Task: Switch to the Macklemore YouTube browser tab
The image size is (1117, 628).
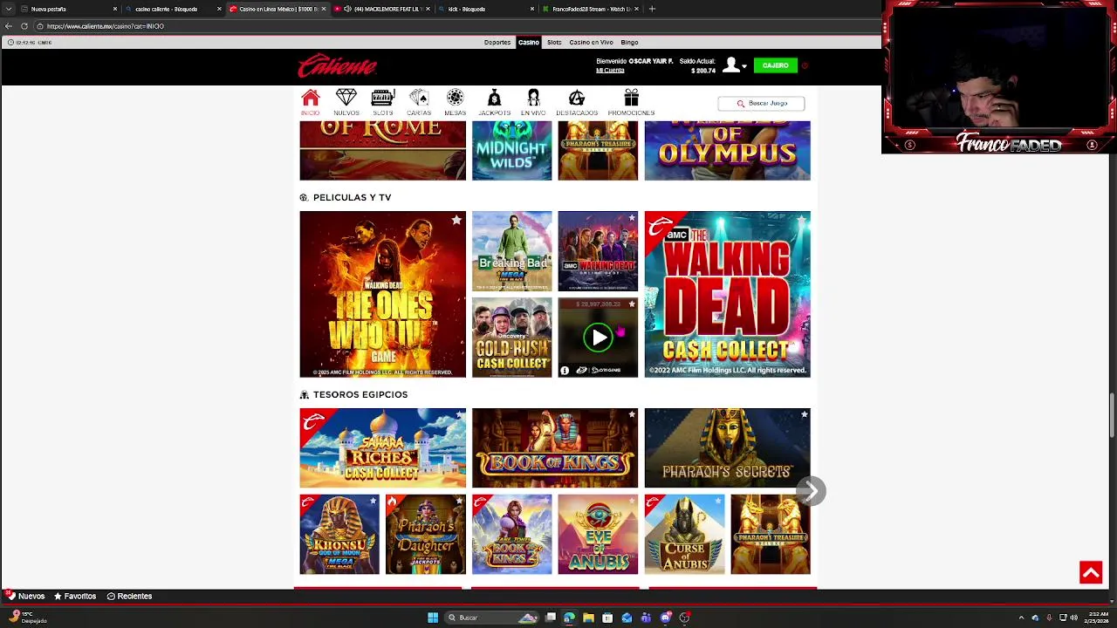Action: [x=382, y=9]
